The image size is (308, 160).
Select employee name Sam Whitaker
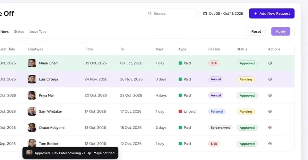[50, 111]
